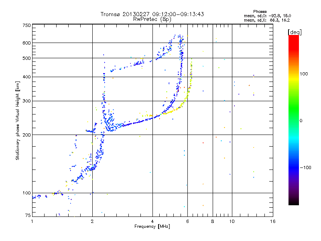Click the x-axis label '6'

click(x=187, y=221)
